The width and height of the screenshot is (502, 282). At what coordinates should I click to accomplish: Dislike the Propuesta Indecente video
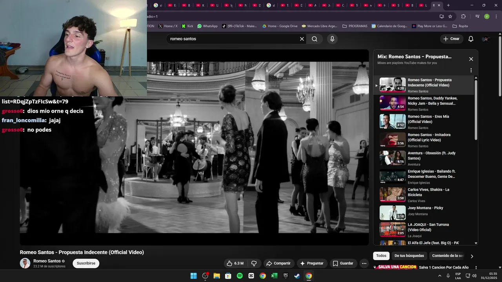(x=254, y=263)
